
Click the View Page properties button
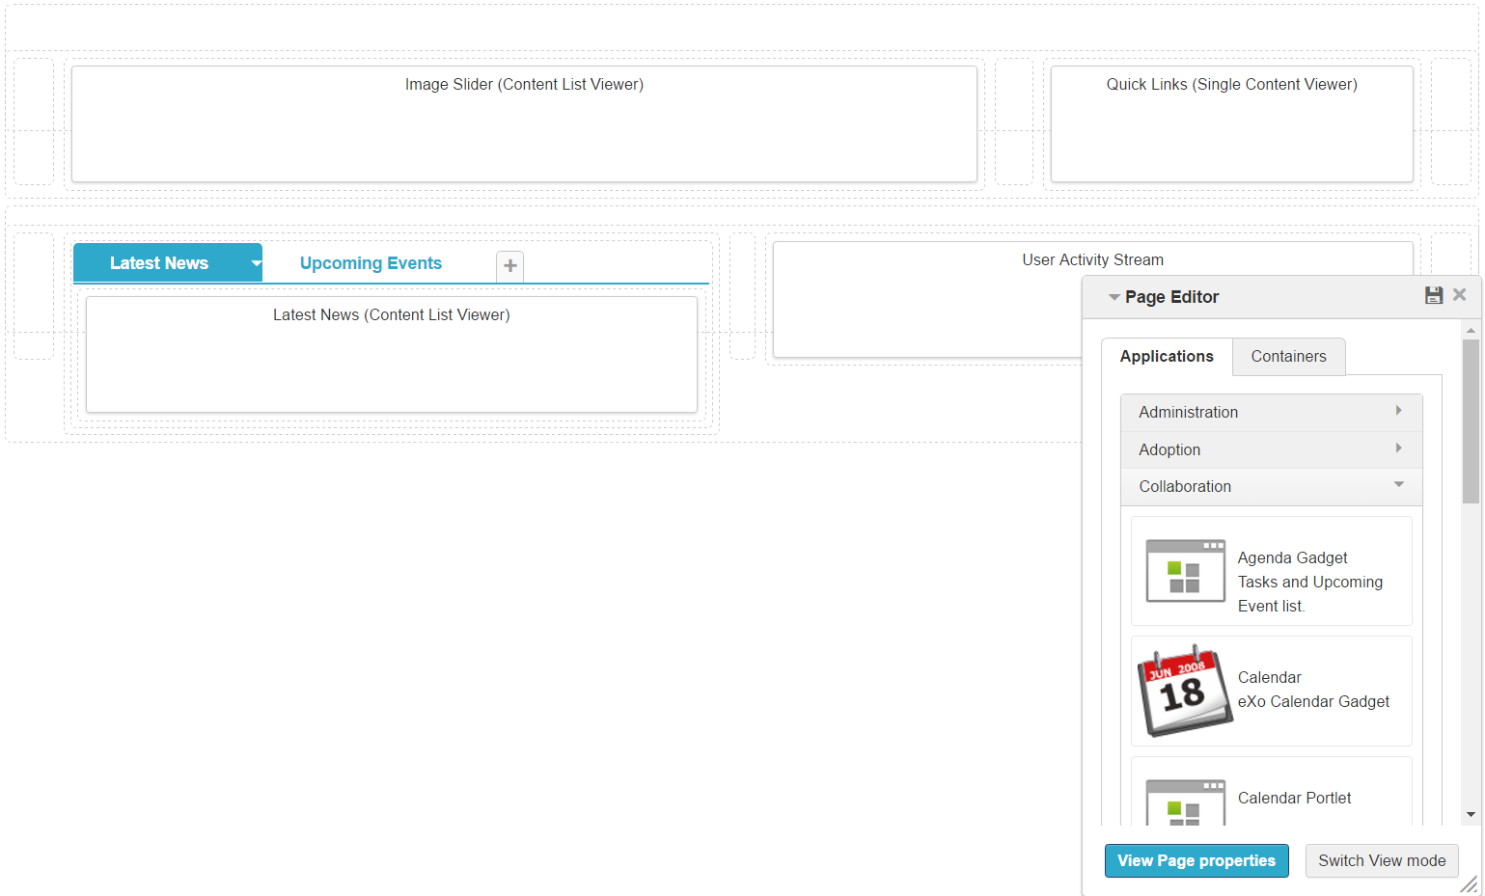pos(1196,860)
